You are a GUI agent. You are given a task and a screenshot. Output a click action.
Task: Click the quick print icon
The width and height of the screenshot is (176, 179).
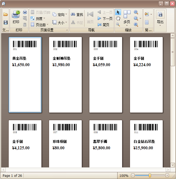(25, 12)
